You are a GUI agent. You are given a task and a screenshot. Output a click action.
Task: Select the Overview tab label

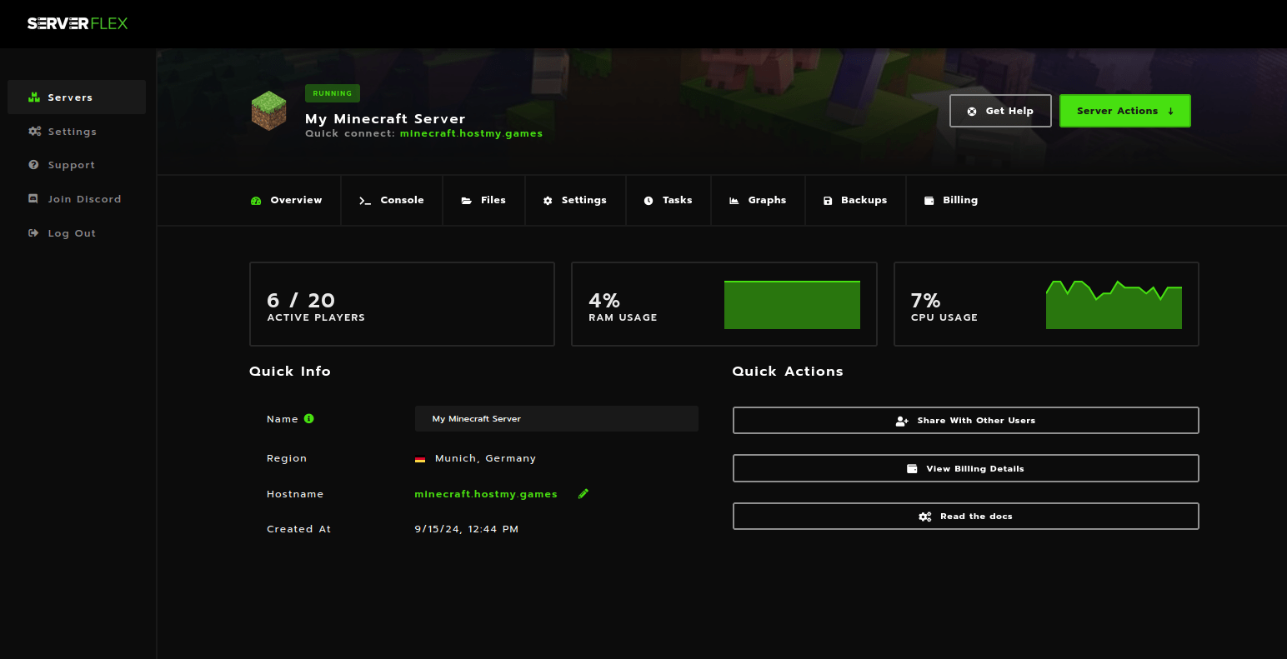click(x=296, y=200)
